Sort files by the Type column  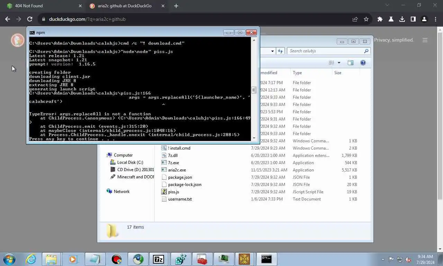click(311, 73)
